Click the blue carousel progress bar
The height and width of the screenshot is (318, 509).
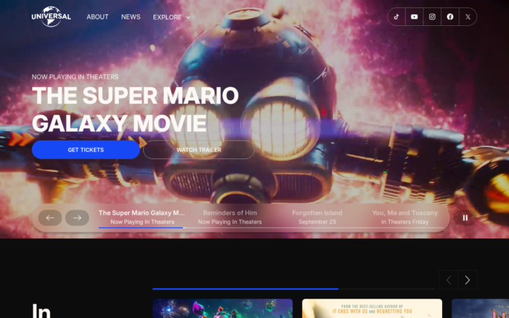click(246, 288)
